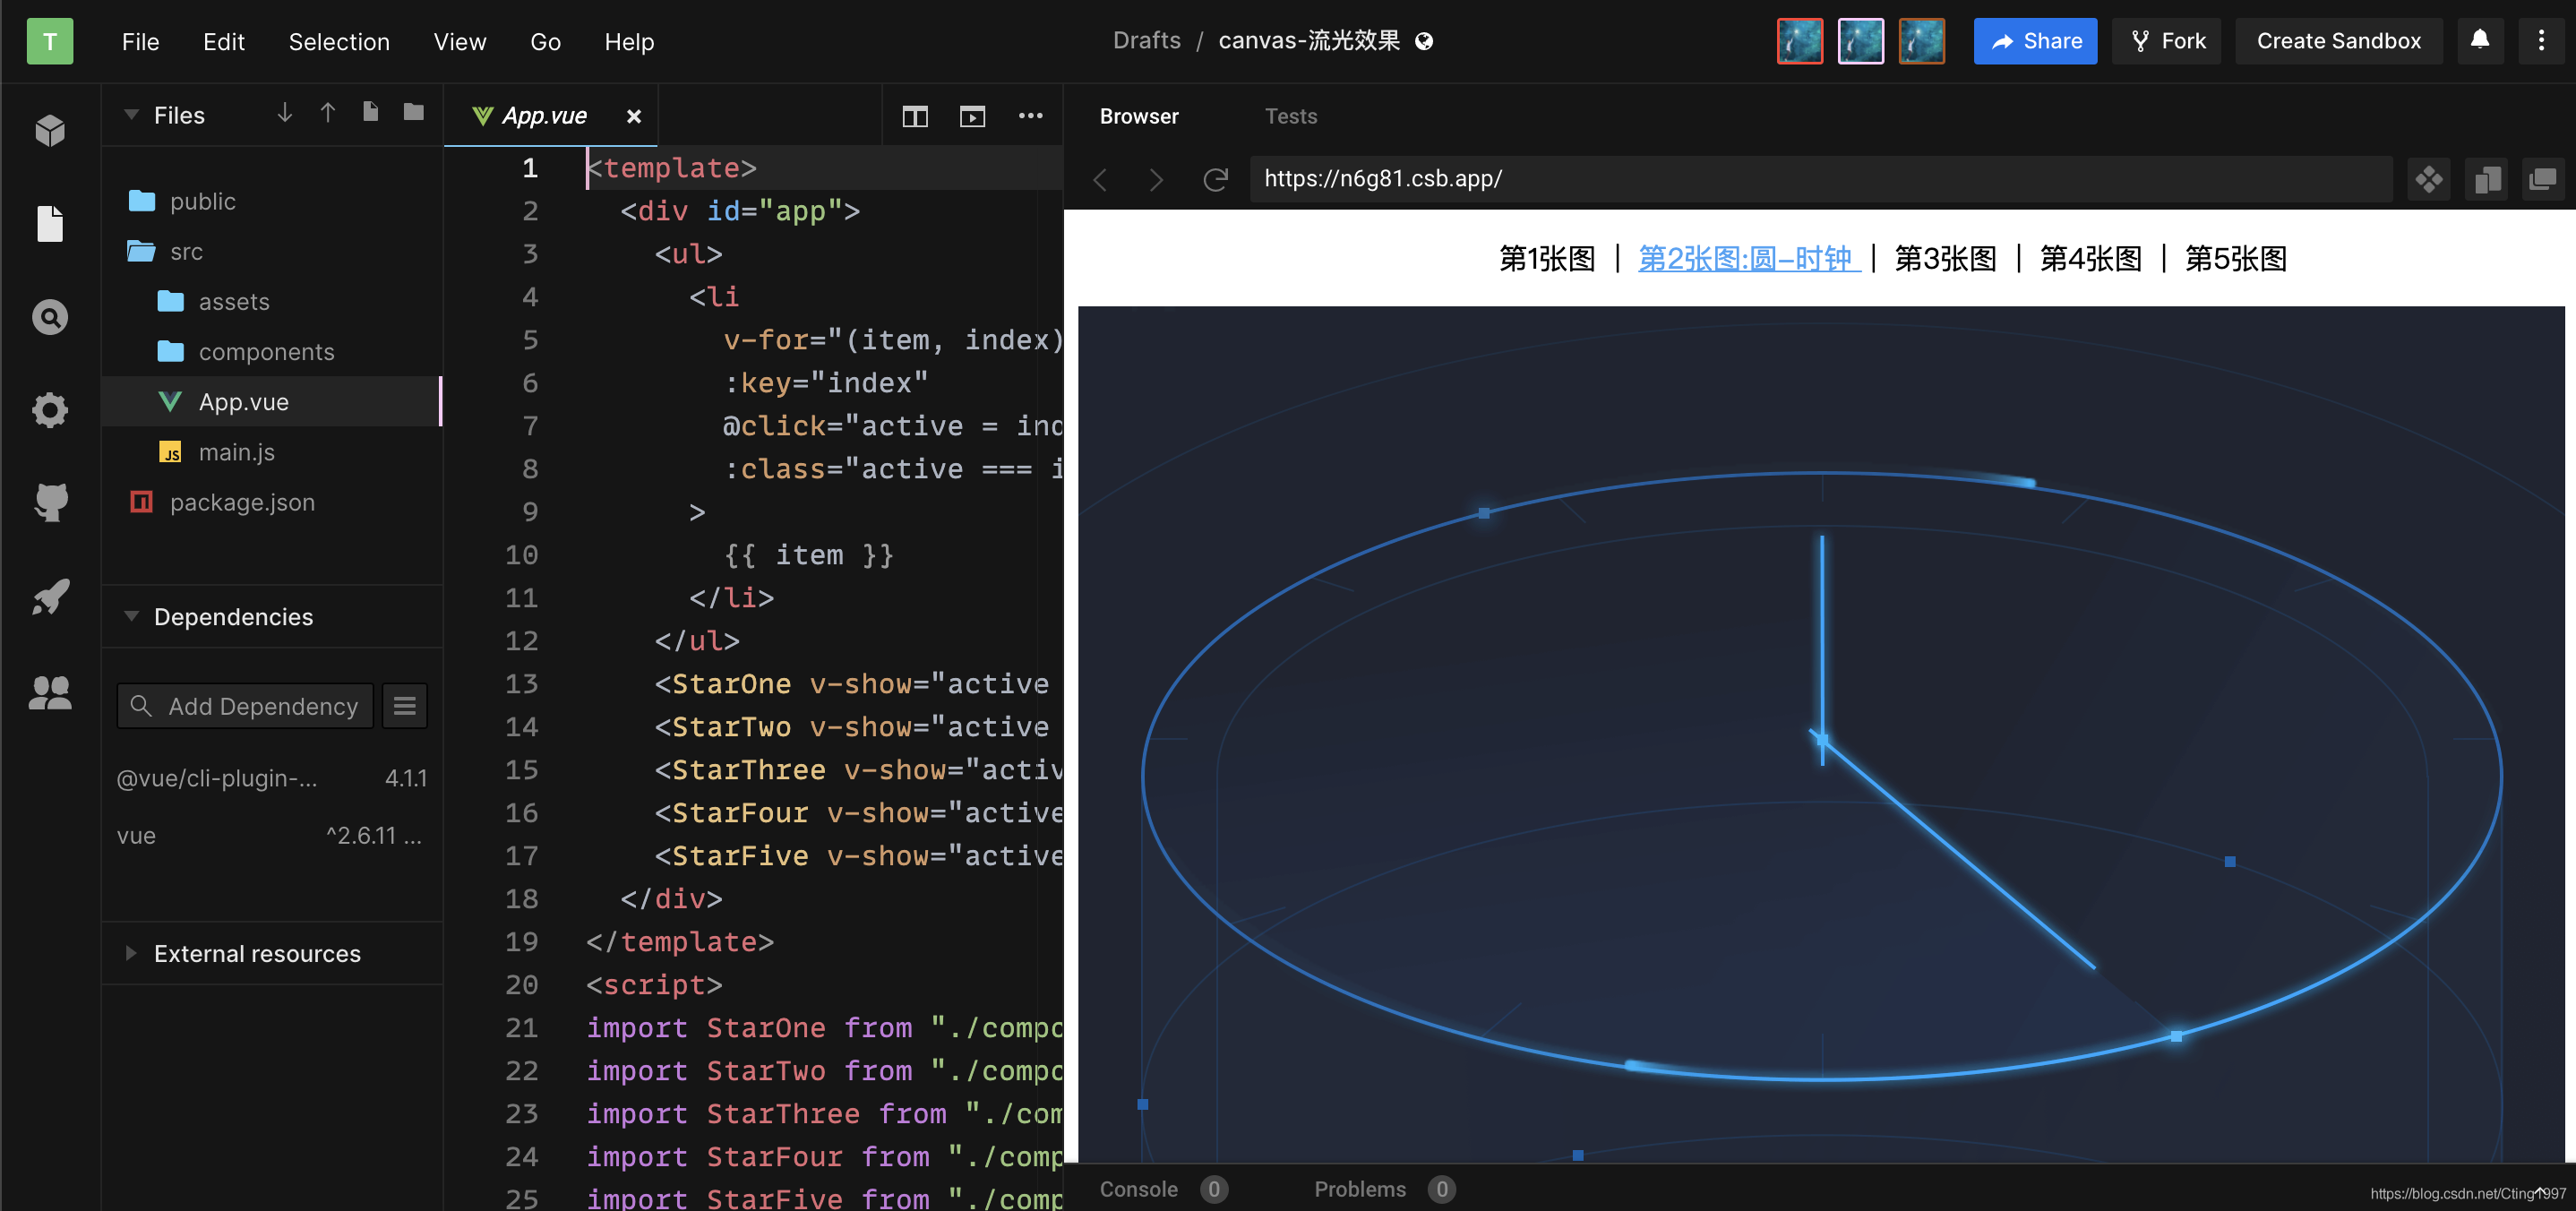Select the 第3张图 link in preview

1945,259
